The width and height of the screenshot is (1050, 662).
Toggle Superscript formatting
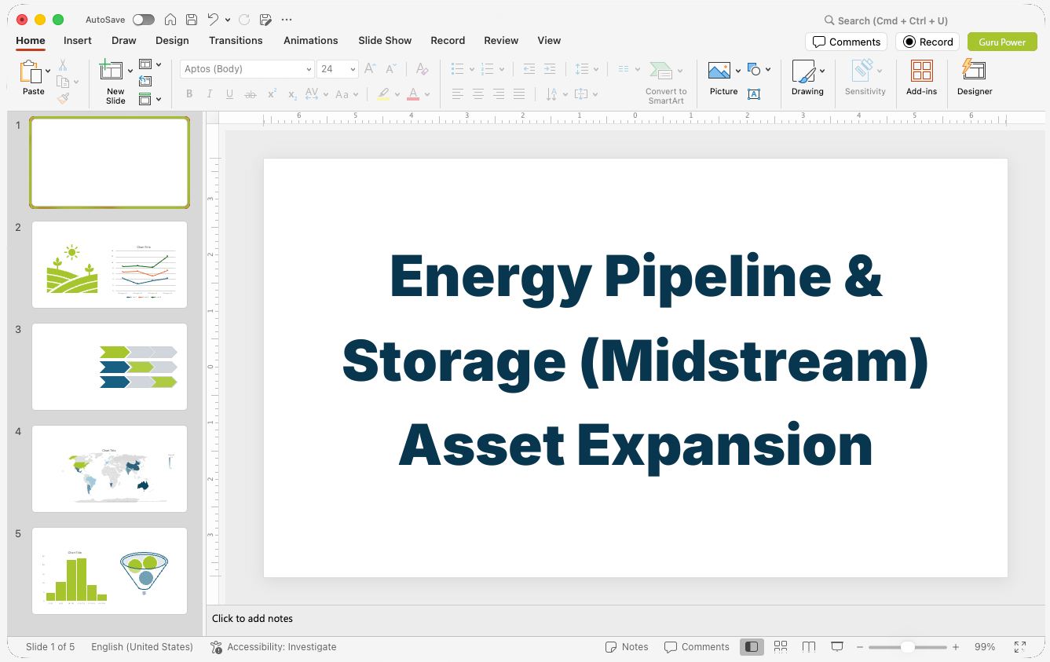(272, 94)
